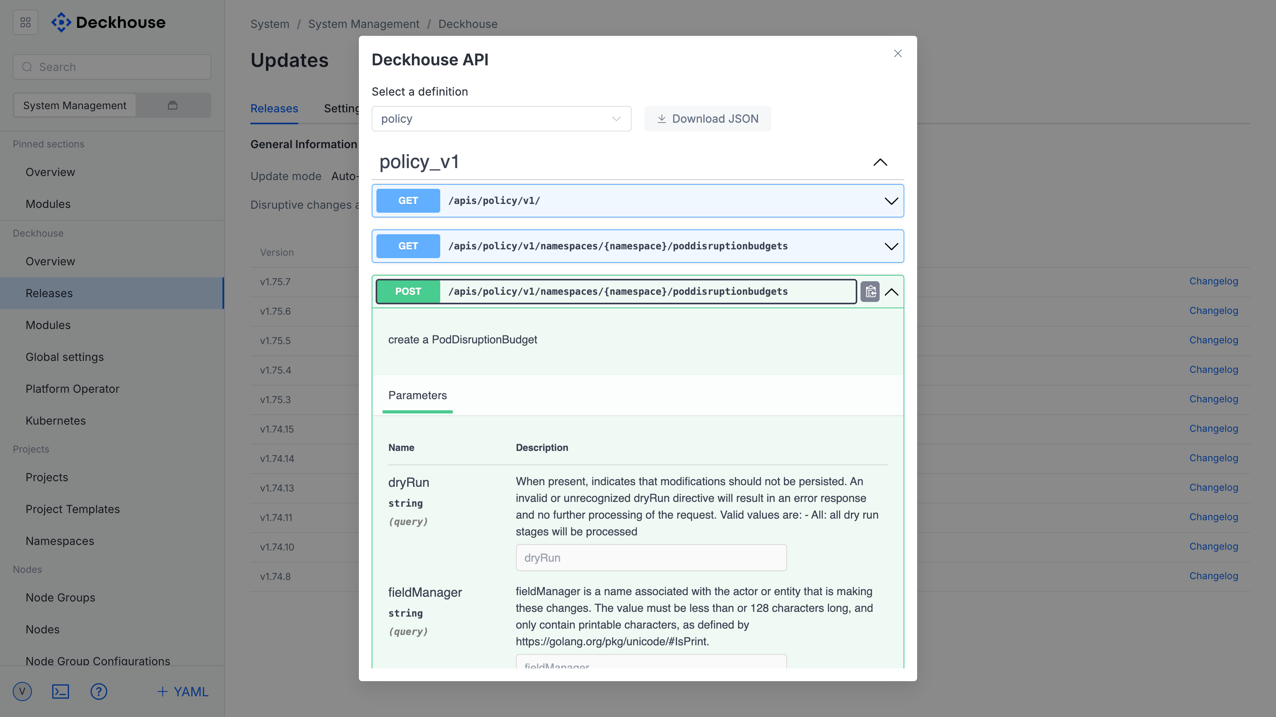Click the System breadcrumb
The height and width of the screenshot is (717, 1276).
[x=270, y=24]
